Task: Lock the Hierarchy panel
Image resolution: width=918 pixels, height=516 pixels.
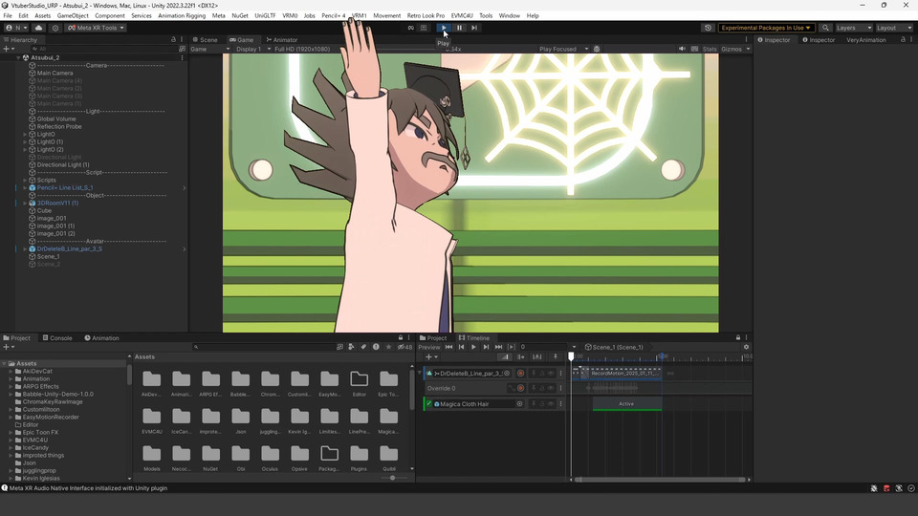Action: [x=173, y=40]
